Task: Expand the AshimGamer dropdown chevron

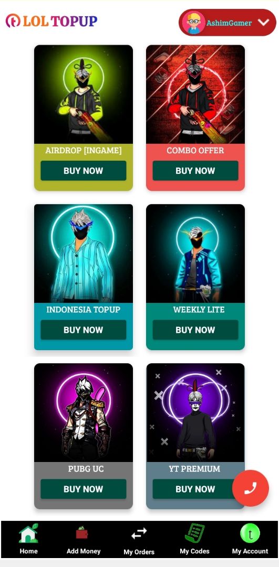Action: [263, 23]
